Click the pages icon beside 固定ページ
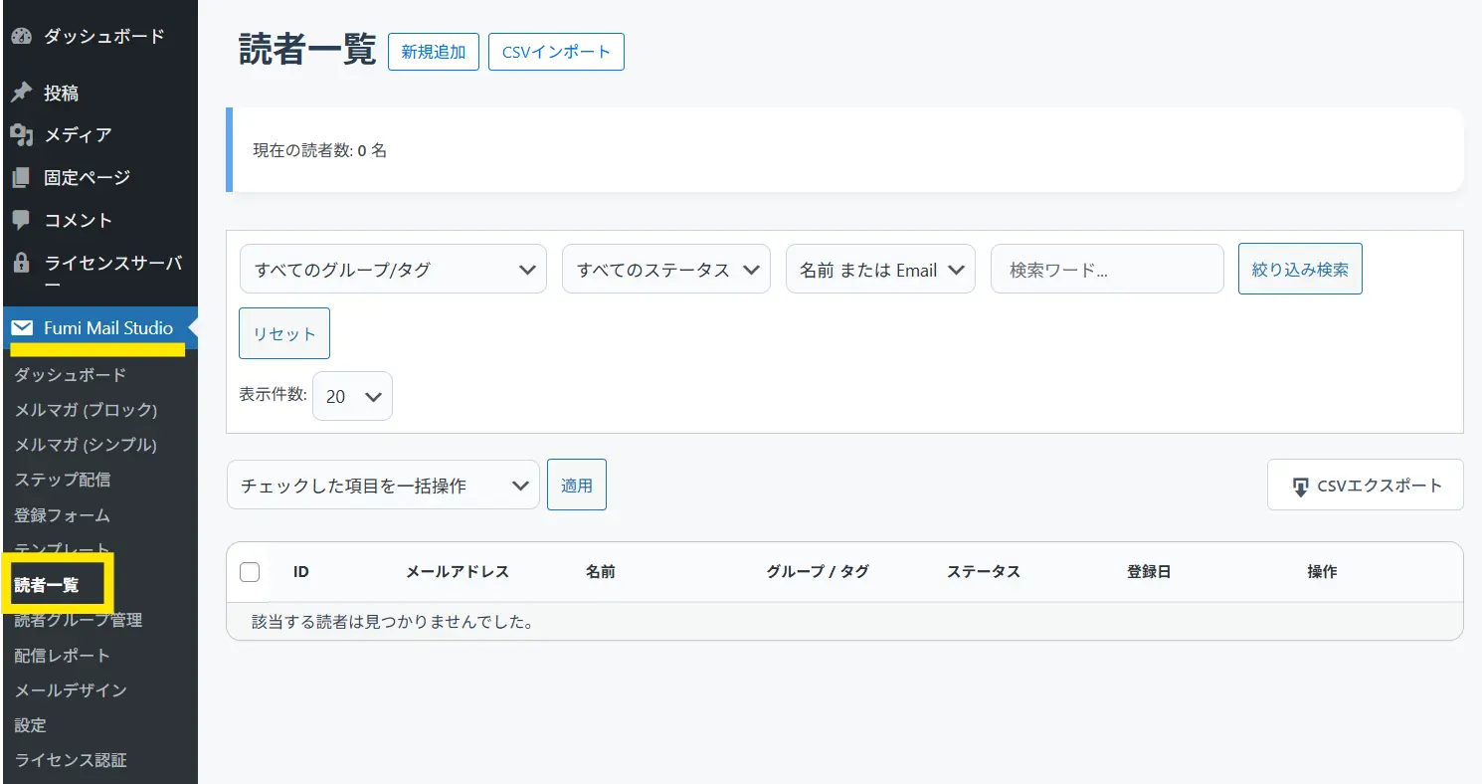1482x784 pixels. 21,178
